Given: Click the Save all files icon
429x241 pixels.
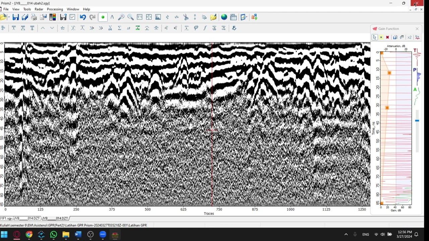Looking at the screenshot, I should coord(25,17).
